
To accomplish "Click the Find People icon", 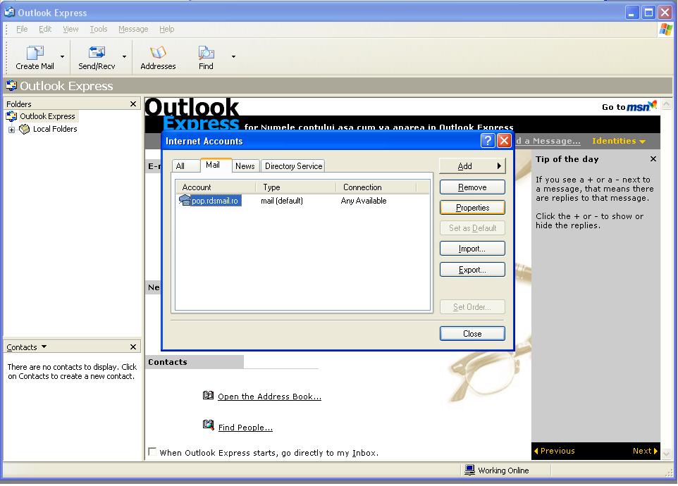I will tap(208, 425).
